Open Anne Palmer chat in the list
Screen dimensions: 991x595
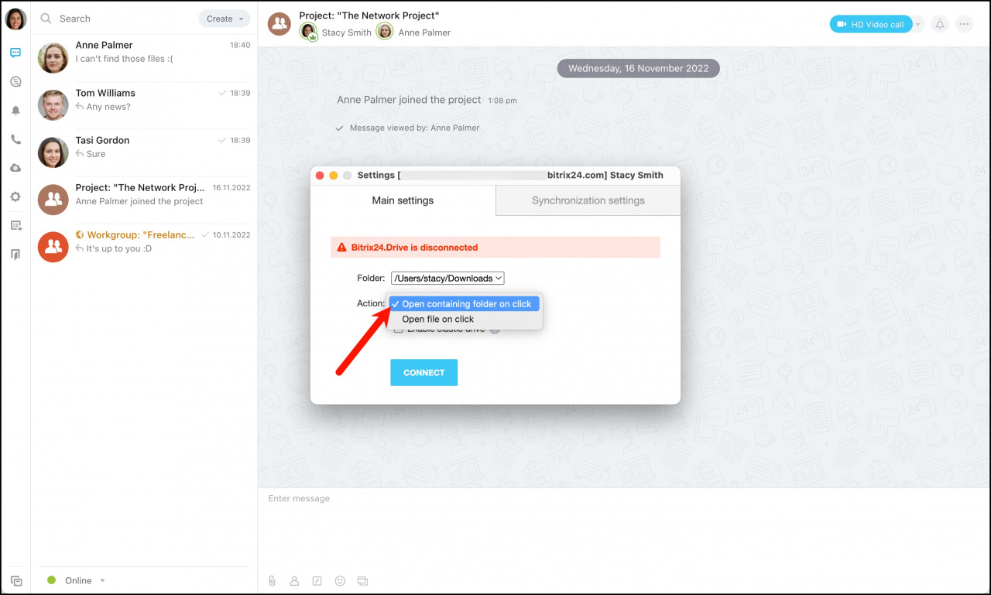(144, 58)
